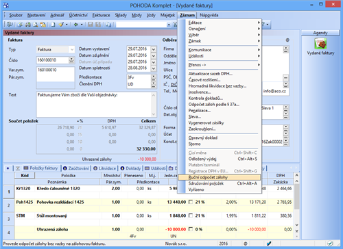Image resolution: width=343 pixels, height=249 pixels.
Task: Click the Číslo field stepper button
Action: coord(71,60)
